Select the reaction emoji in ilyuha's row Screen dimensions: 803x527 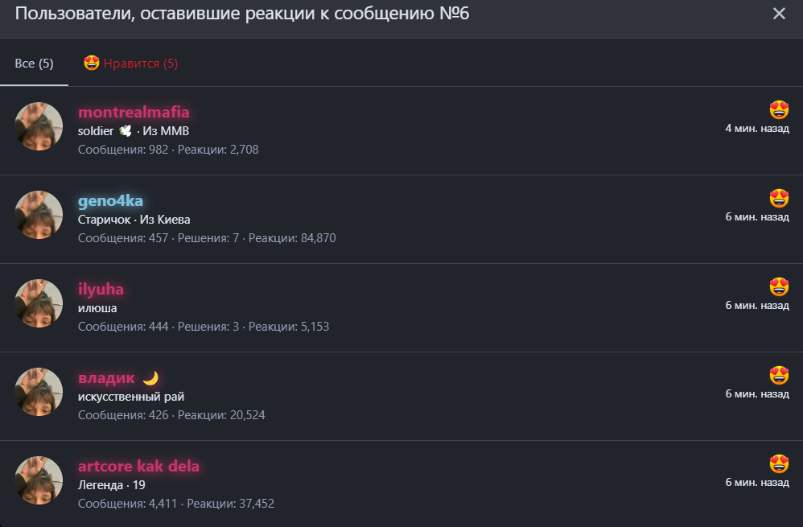pos(779,286)
